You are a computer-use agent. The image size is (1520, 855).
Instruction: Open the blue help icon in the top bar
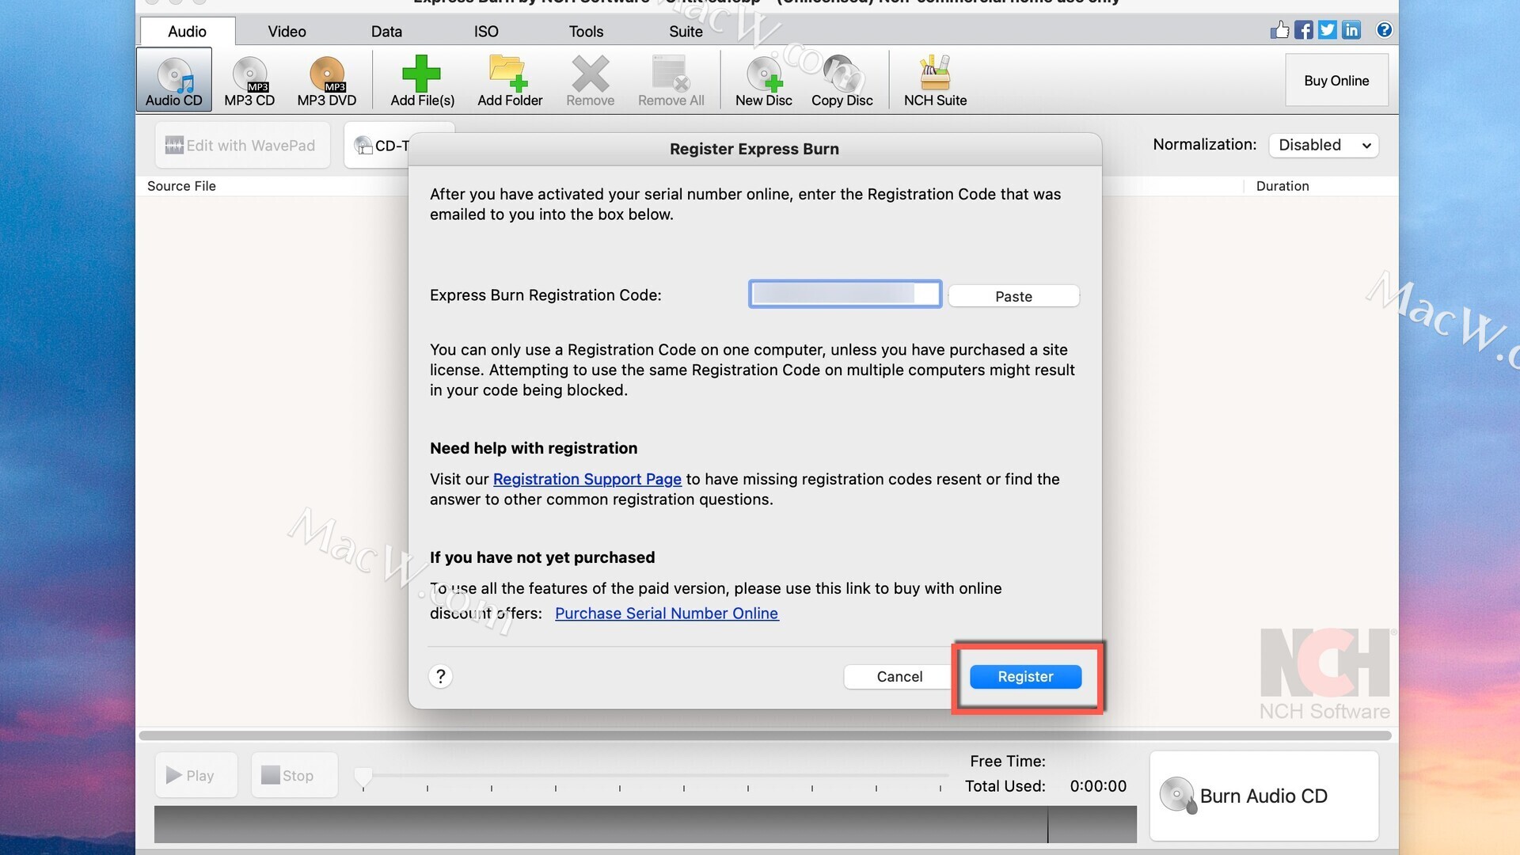point(1384,30)
